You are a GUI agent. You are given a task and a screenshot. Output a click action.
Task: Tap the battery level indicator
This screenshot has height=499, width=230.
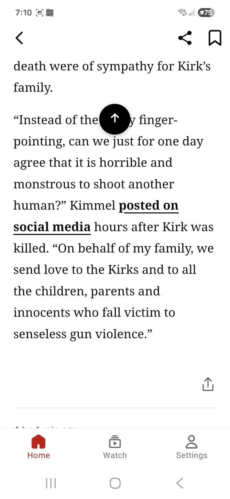[x=206, y=13]
